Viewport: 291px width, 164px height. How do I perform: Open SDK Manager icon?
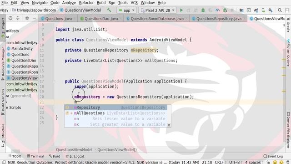tap(271, 10)
